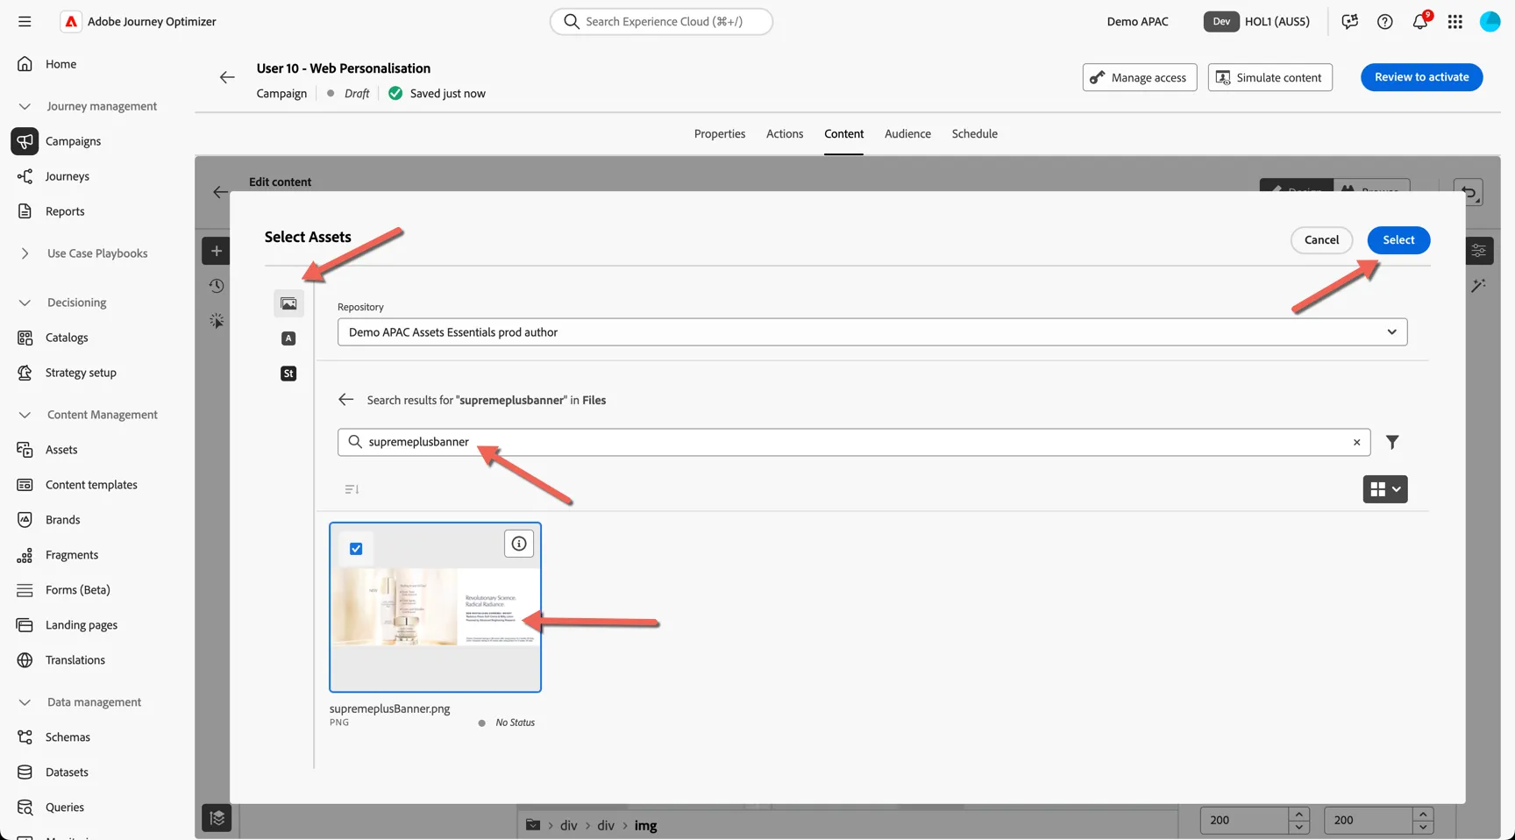1515x840 pixels.
Task: Open the Repository dropdown
Action: click(872, 332)
